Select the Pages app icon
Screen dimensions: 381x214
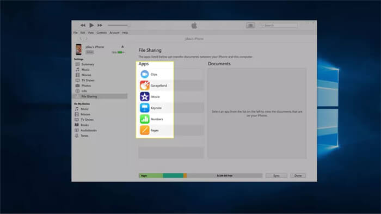[145, 130]
